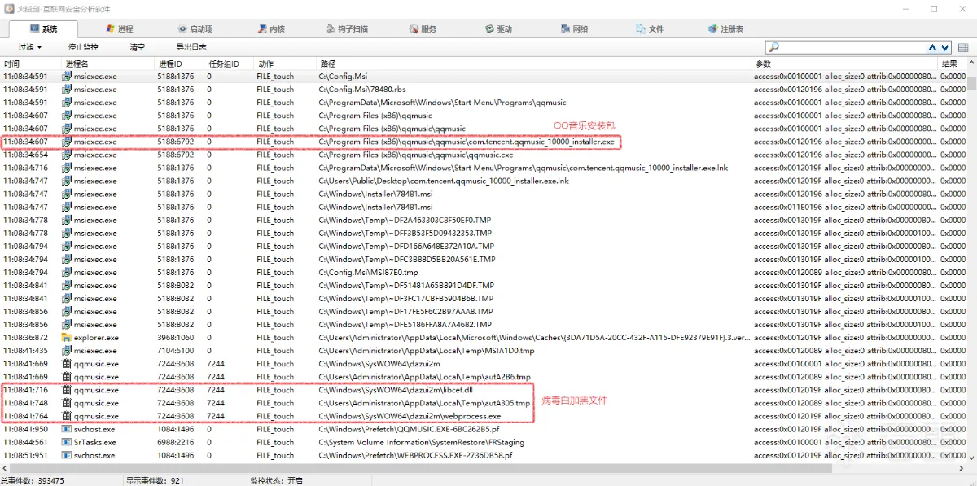Select ProgramData Start Menu installer.exe.lnk path
Screen dimensions: 977x486
click(x=523, y=168)
